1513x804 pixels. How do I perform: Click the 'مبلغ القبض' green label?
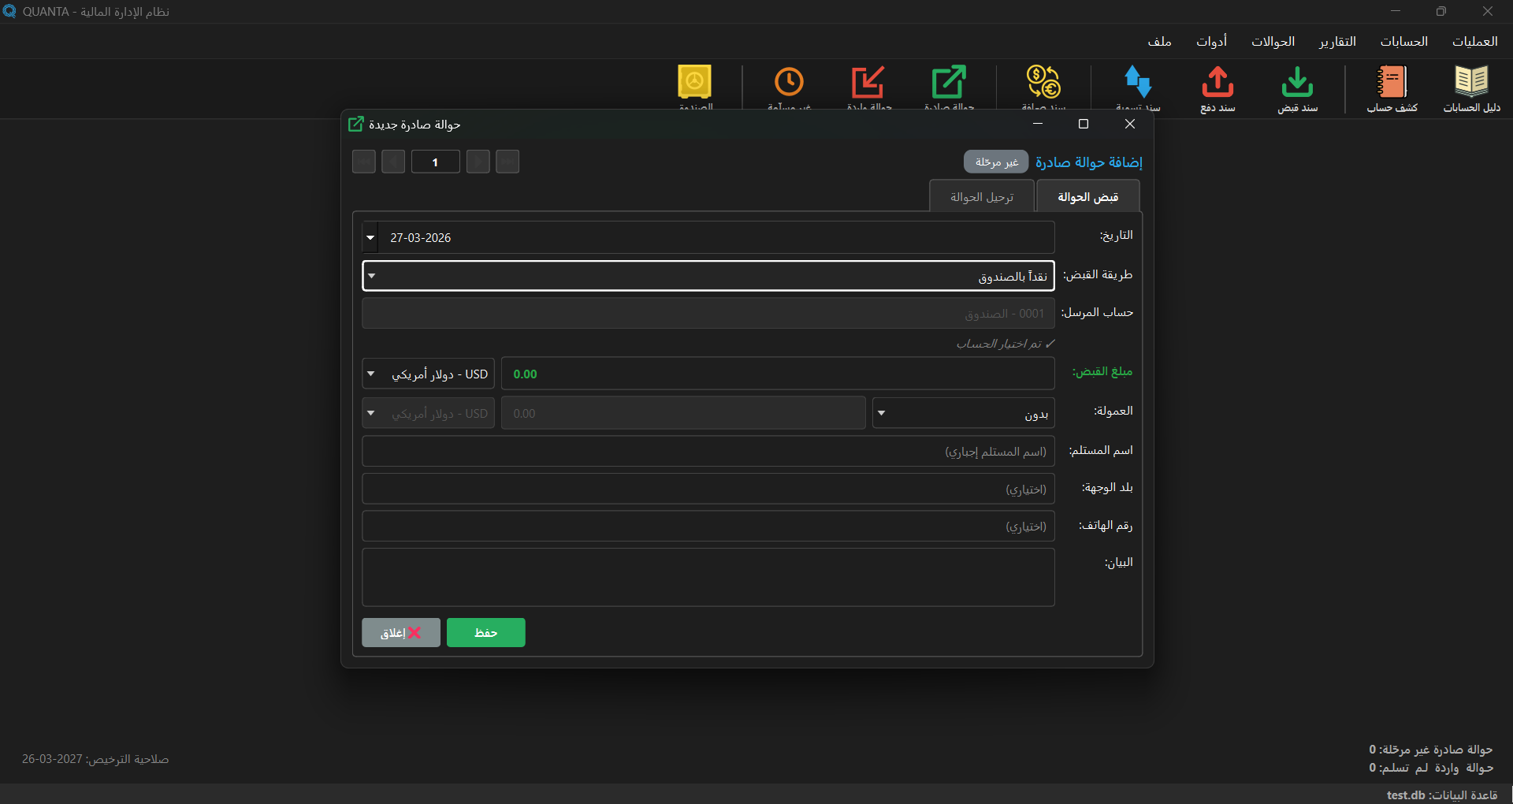pyautogui.click(x=1102, y=371)
